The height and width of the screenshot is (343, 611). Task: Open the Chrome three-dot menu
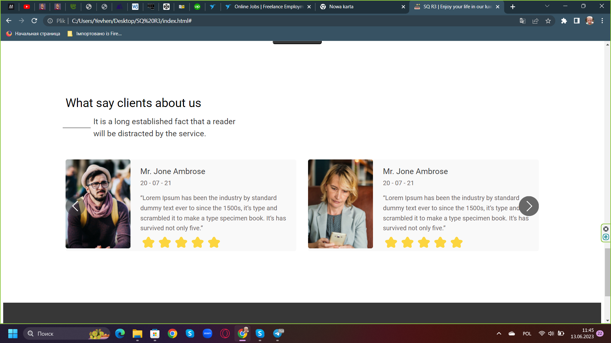coord(602,21)
